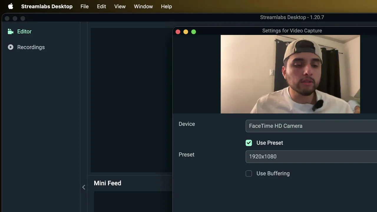Screen dimensions: 377x212
Task: Click the Settings for Video Capture title
Action: click(292, 31)
